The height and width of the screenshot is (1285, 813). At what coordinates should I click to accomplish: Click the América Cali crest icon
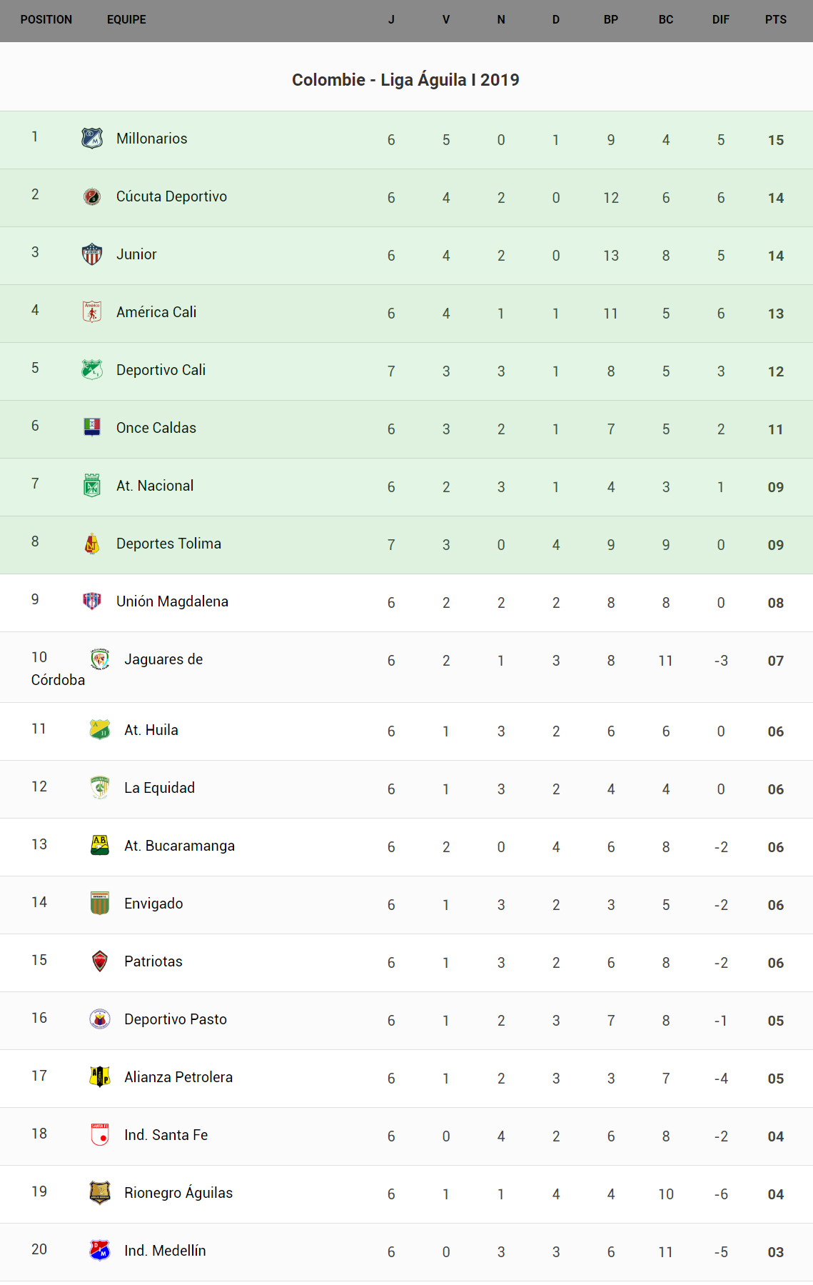click(x=92, y=312)
